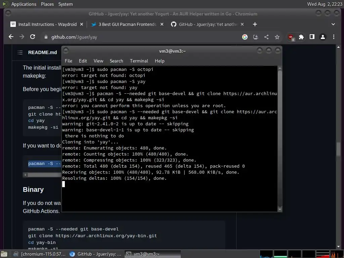Go back using browser back arrow
The height and width of the screenshot is (258, 344).
click(x=11, y=37)
